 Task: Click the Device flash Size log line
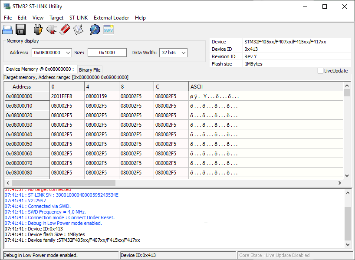45,234
